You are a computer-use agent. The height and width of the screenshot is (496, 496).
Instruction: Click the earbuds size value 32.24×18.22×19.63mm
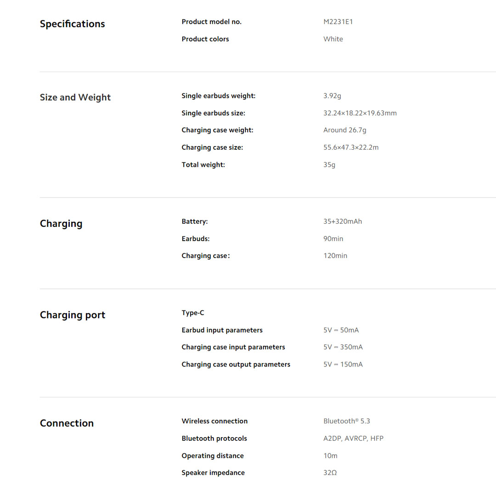point(360,113)
